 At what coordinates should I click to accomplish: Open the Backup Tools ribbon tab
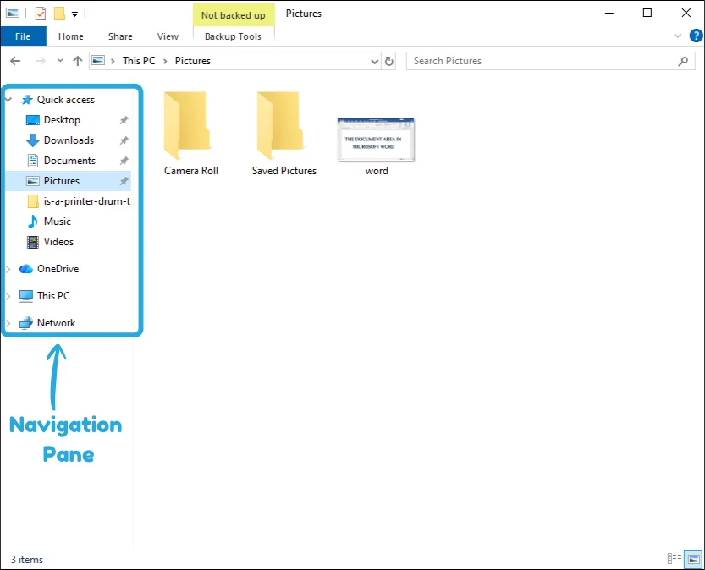[x=234, y=36]
